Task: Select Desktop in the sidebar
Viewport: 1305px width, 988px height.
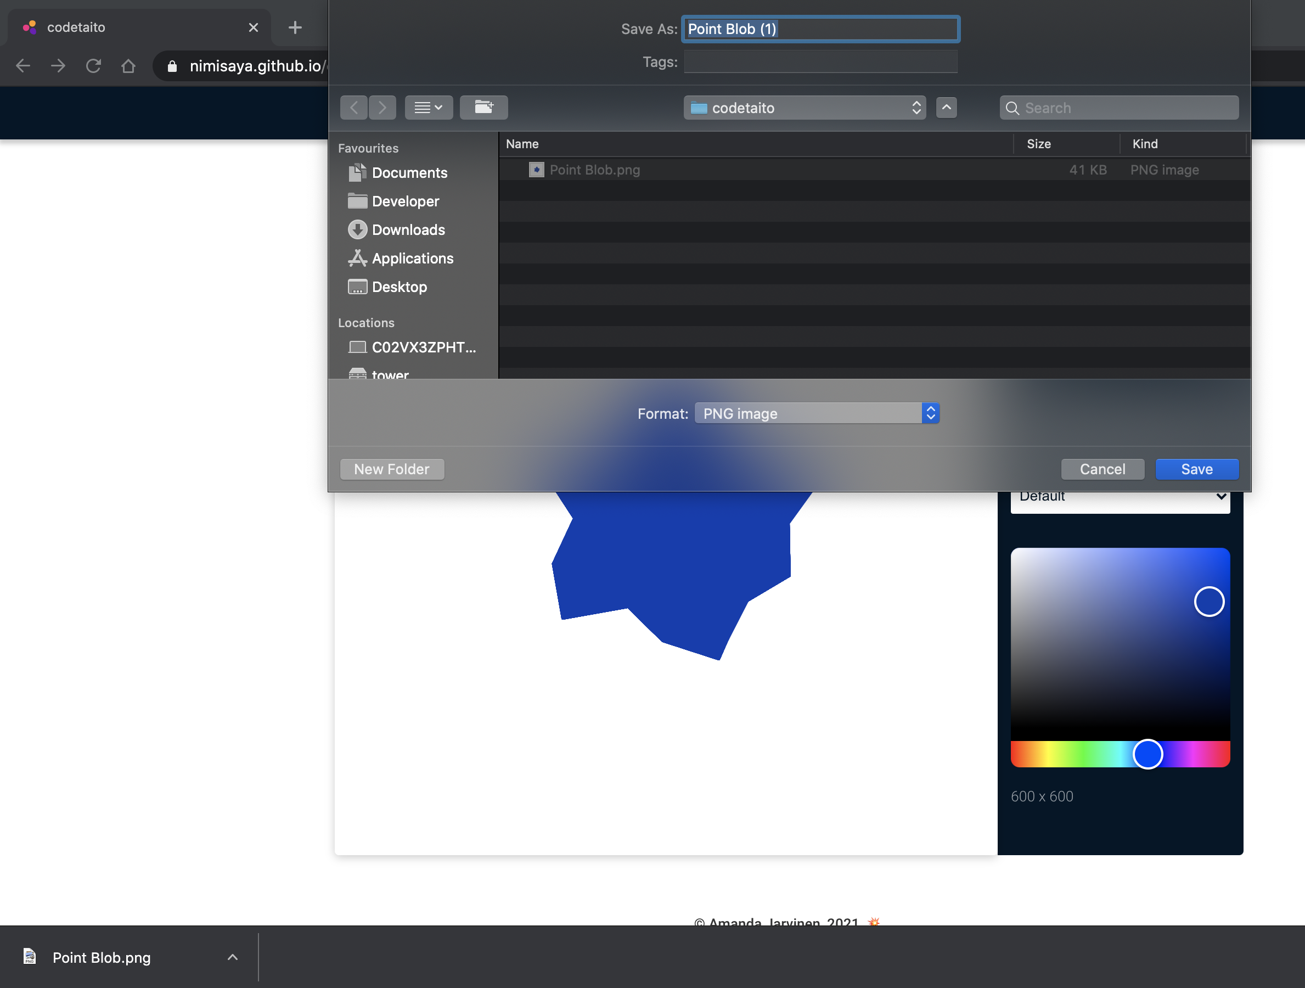Action: [x=399, y=287]
